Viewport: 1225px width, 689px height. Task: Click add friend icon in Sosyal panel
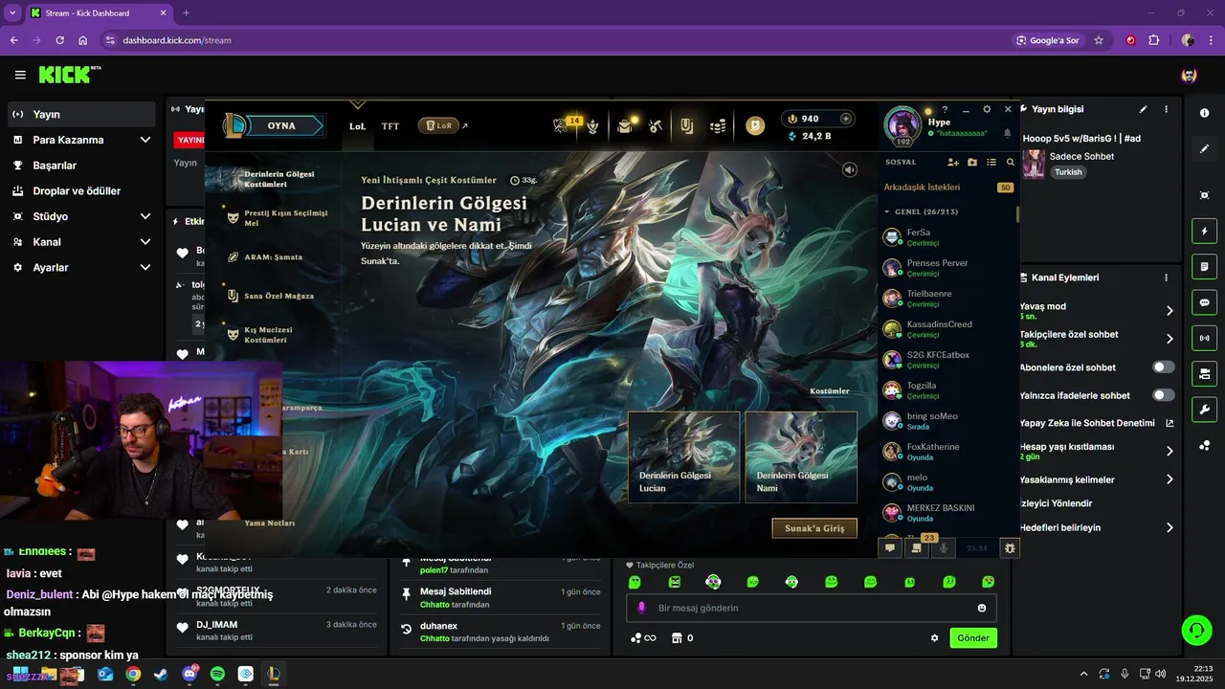click(953, 163)
